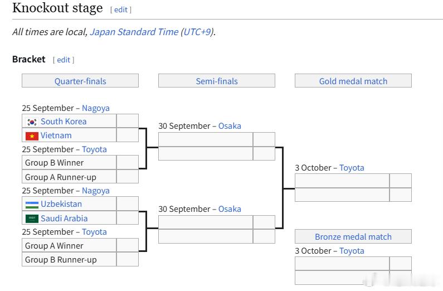443x291 pixels.
Task: Open the Saudi Arabia team link
Action: pyautogui.click(x=64, y=219)
